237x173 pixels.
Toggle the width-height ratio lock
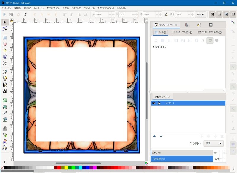click(166, 15)
